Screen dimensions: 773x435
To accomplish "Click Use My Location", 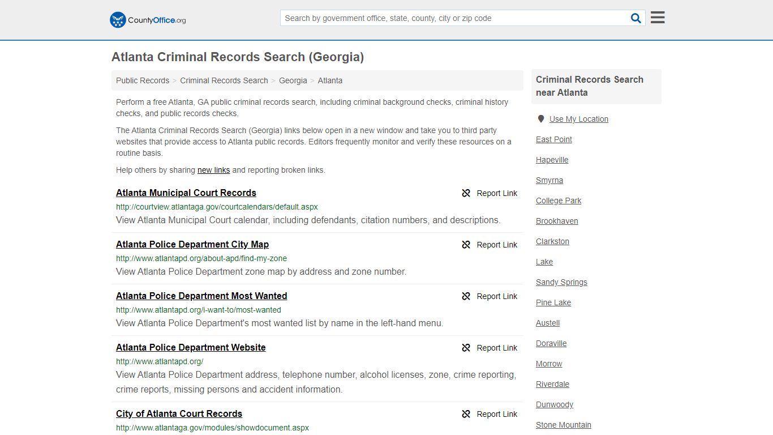I will pyautogui.click(x=579, y=119).
